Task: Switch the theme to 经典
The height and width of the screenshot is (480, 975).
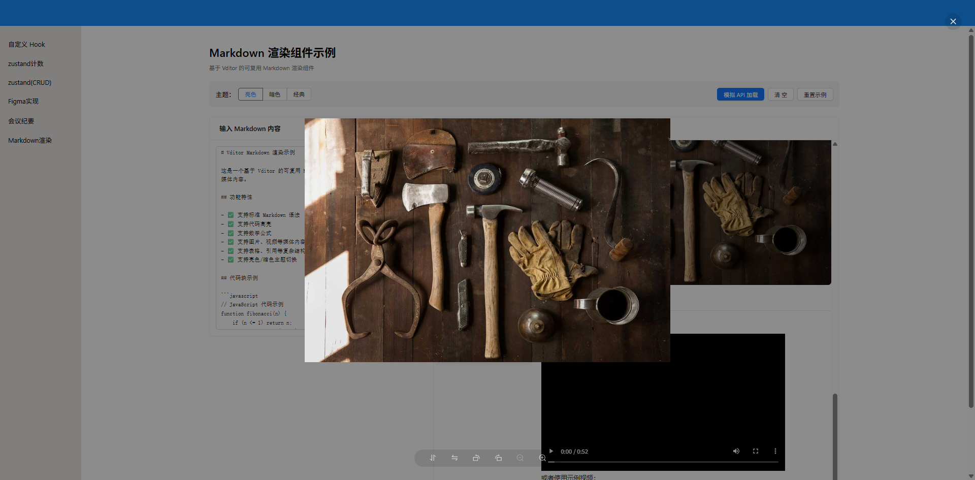Action: coord(299,94)
